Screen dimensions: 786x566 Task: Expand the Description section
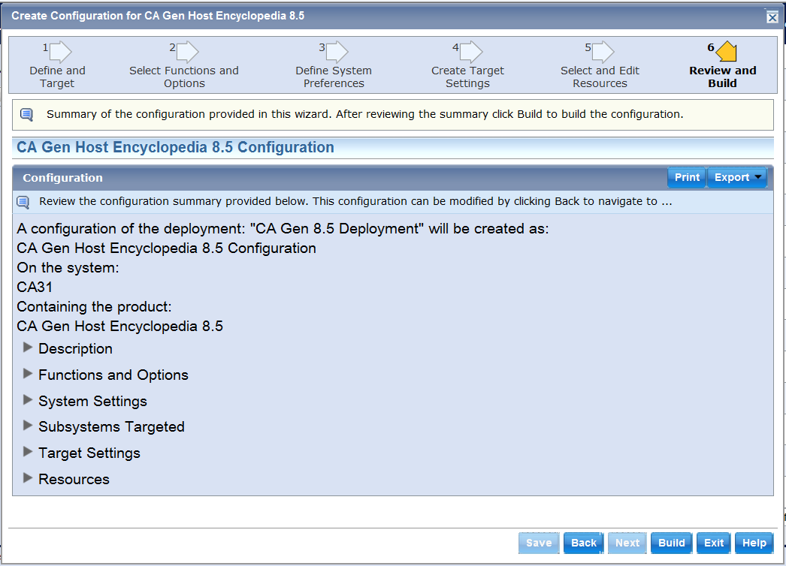(x=28, y=348)
